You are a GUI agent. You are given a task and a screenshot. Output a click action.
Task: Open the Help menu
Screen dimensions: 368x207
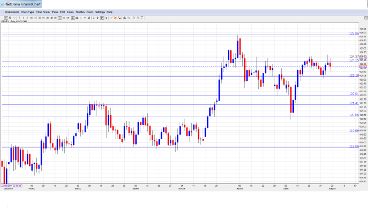coord(109,12)
